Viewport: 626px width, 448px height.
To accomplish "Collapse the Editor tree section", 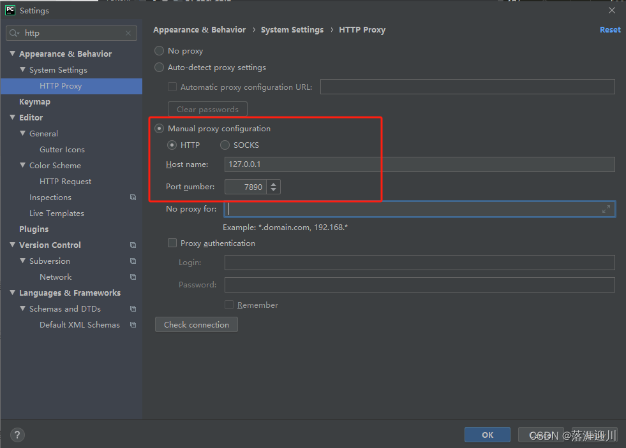I will pyautogui.click(x=13, y=117).
